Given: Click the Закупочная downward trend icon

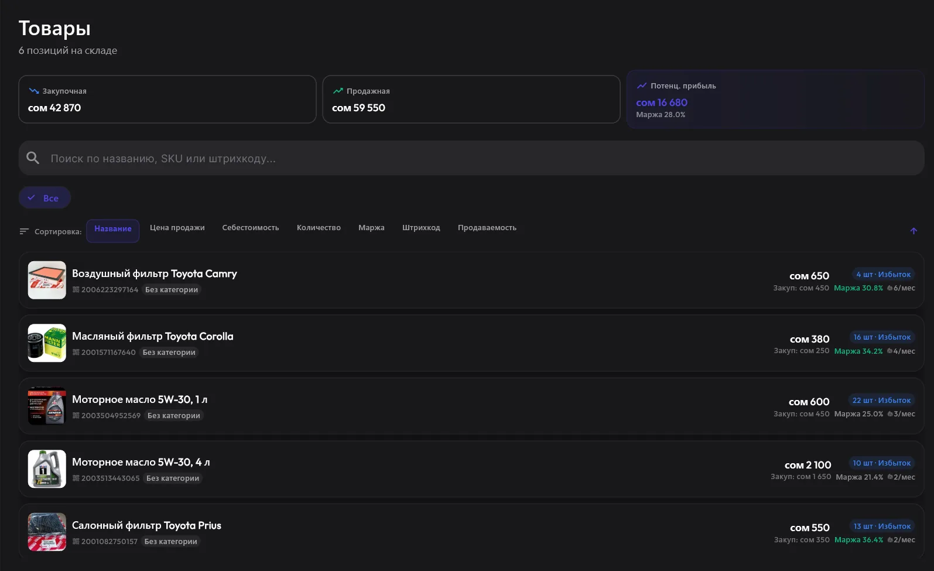Looking at the screenshot, I should tap(34, 91).
